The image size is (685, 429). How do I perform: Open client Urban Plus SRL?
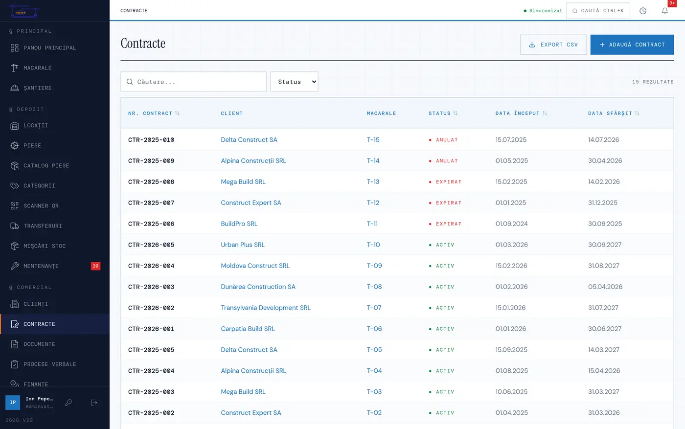243,245
